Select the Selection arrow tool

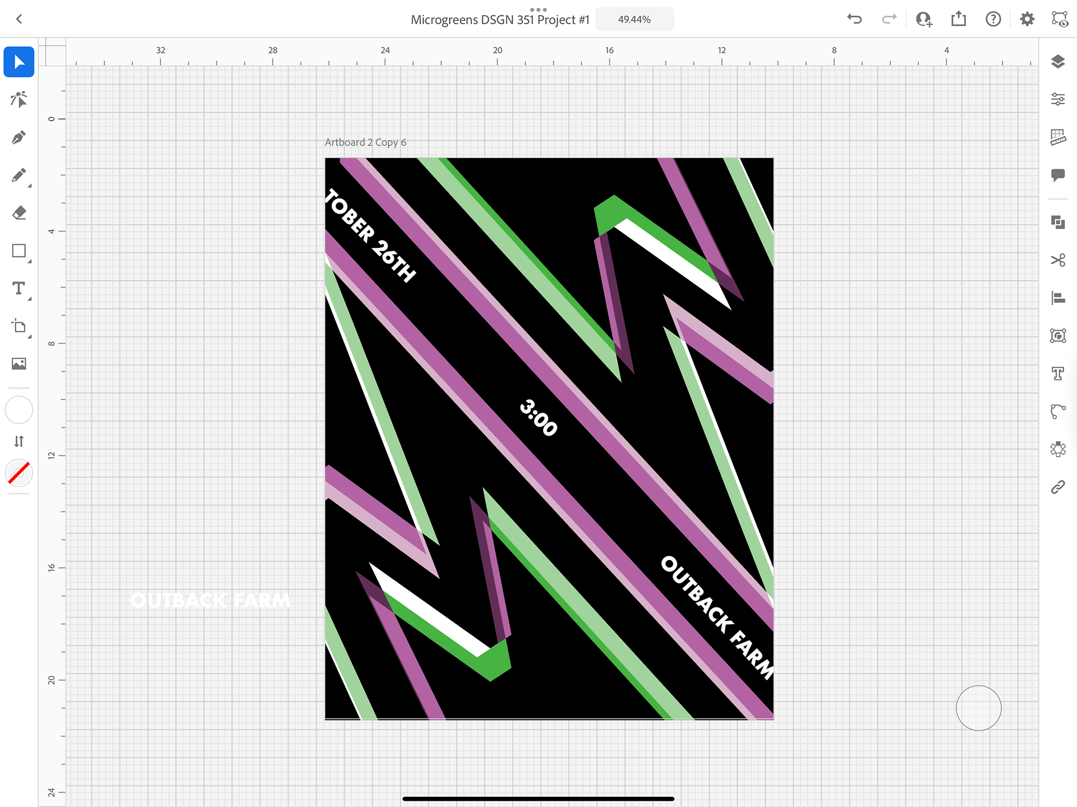click(x=19, y=62)
